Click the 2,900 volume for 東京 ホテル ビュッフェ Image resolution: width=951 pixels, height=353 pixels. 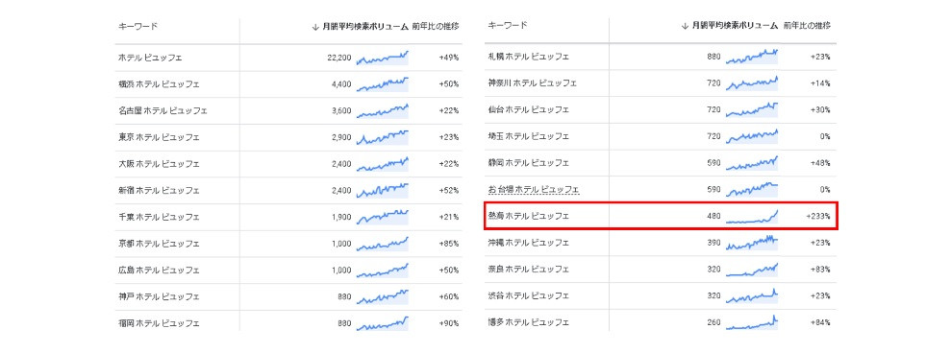click(x=341, y=137)
